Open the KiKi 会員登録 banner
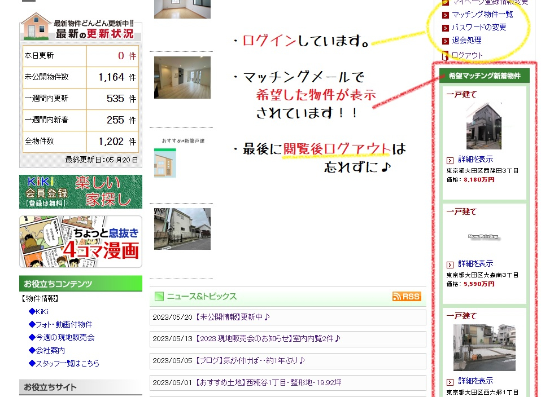This screenshot has height=397, width=541. pyautogui.click(x=81, y=192)
